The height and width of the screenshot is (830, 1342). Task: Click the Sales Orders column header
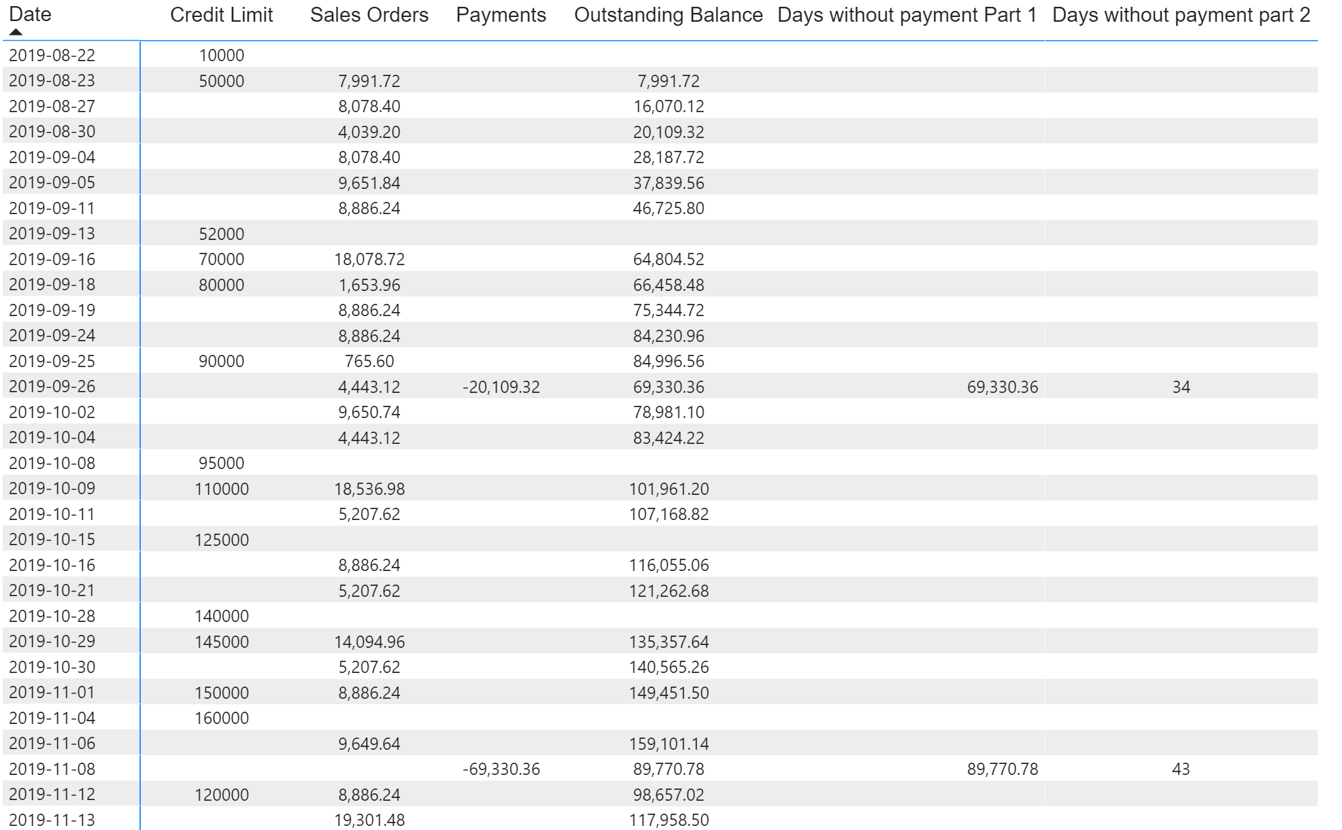pos(369,15)
